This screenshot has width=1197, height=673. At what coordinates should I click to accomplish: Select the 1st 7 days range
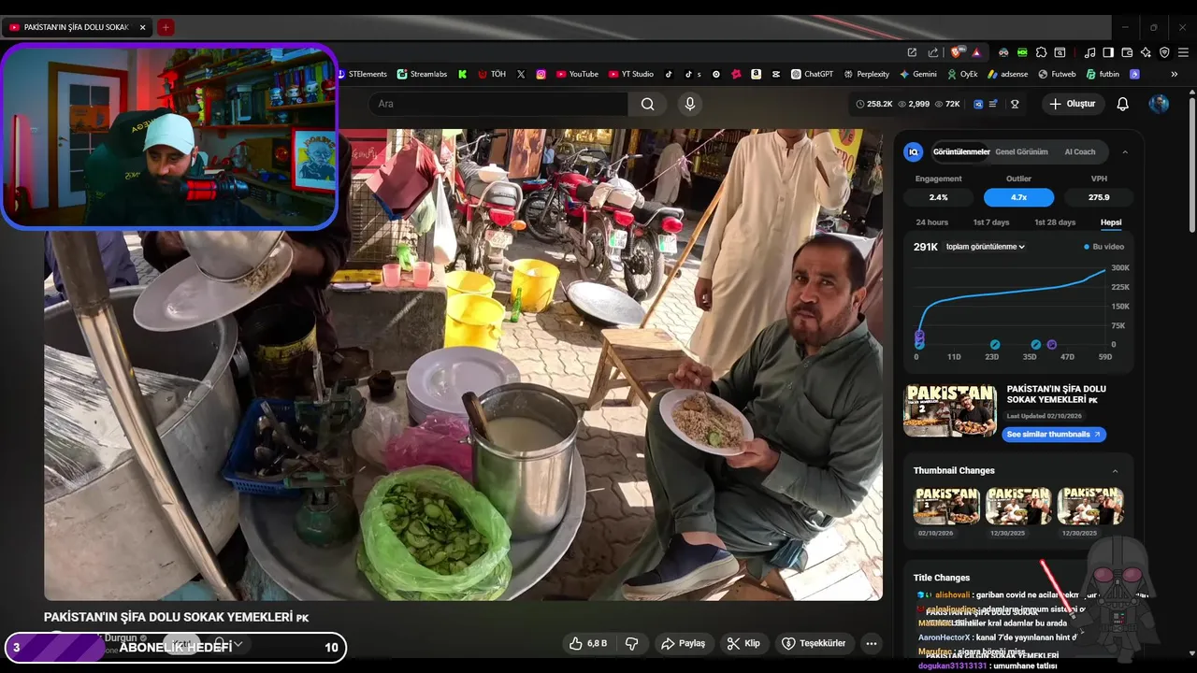[991, 222]
